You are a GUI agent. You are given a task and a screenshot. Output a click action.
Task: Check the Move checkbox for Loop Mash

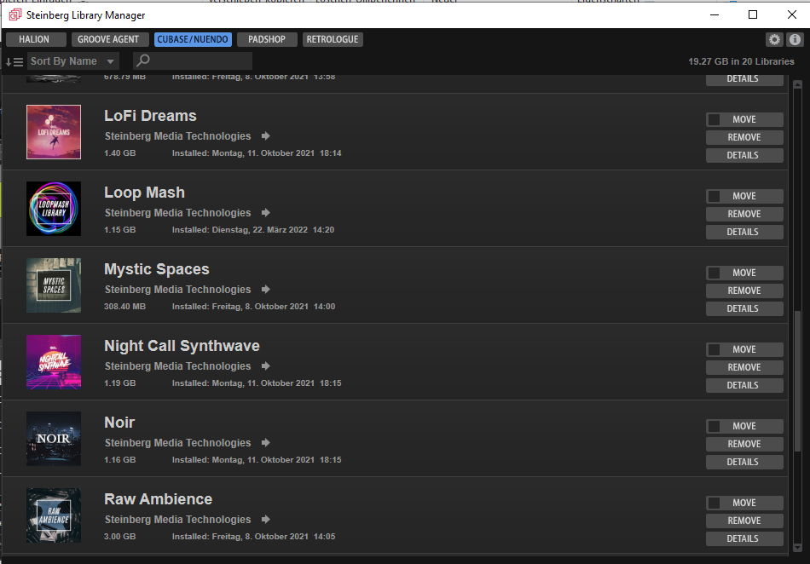tap(714, 196)
